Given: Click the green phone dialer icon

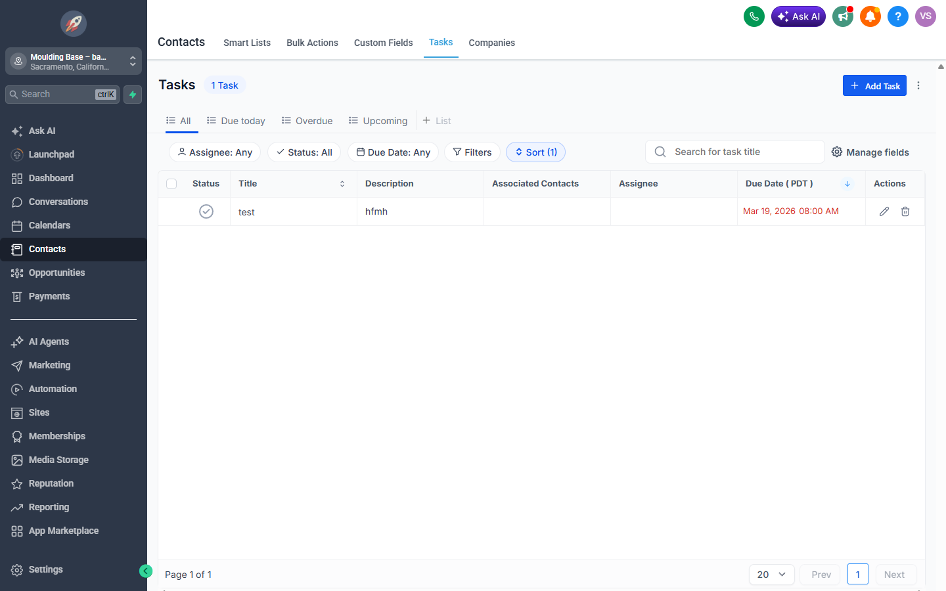Looking at the screenshot, I should point(754,16).
